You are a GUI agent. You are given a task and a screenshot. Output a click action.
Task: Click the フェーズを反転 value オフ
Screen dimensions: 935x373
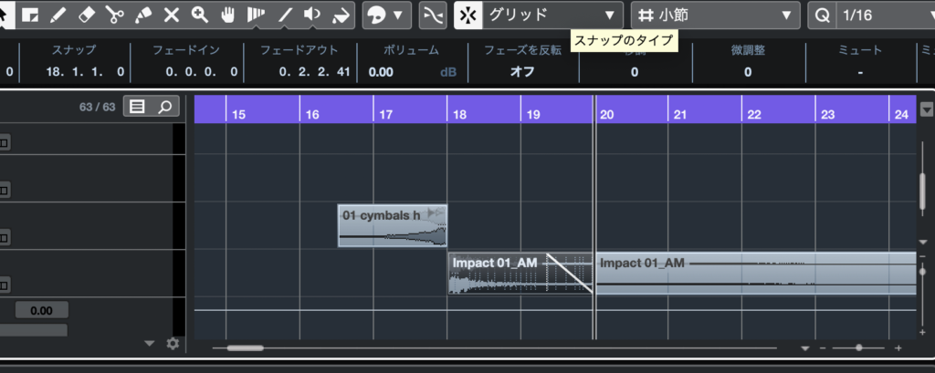pos(522,71)
